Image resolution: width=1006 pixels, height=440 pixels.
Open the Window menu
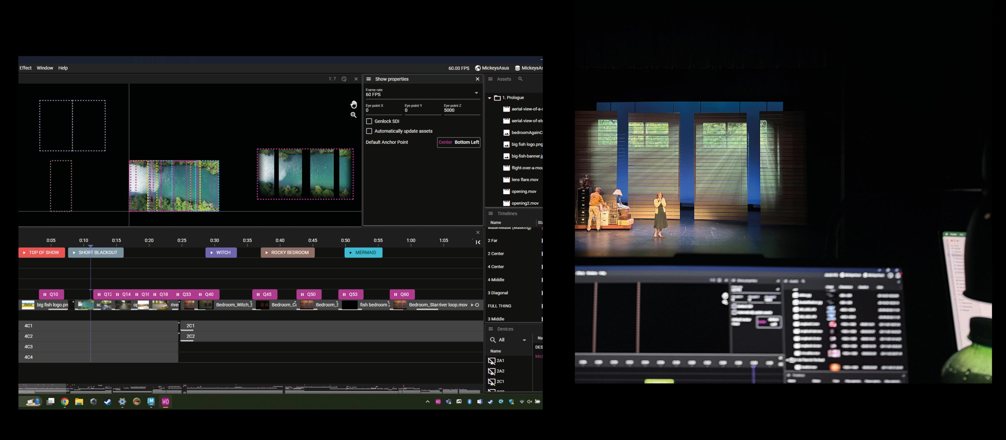45,68
